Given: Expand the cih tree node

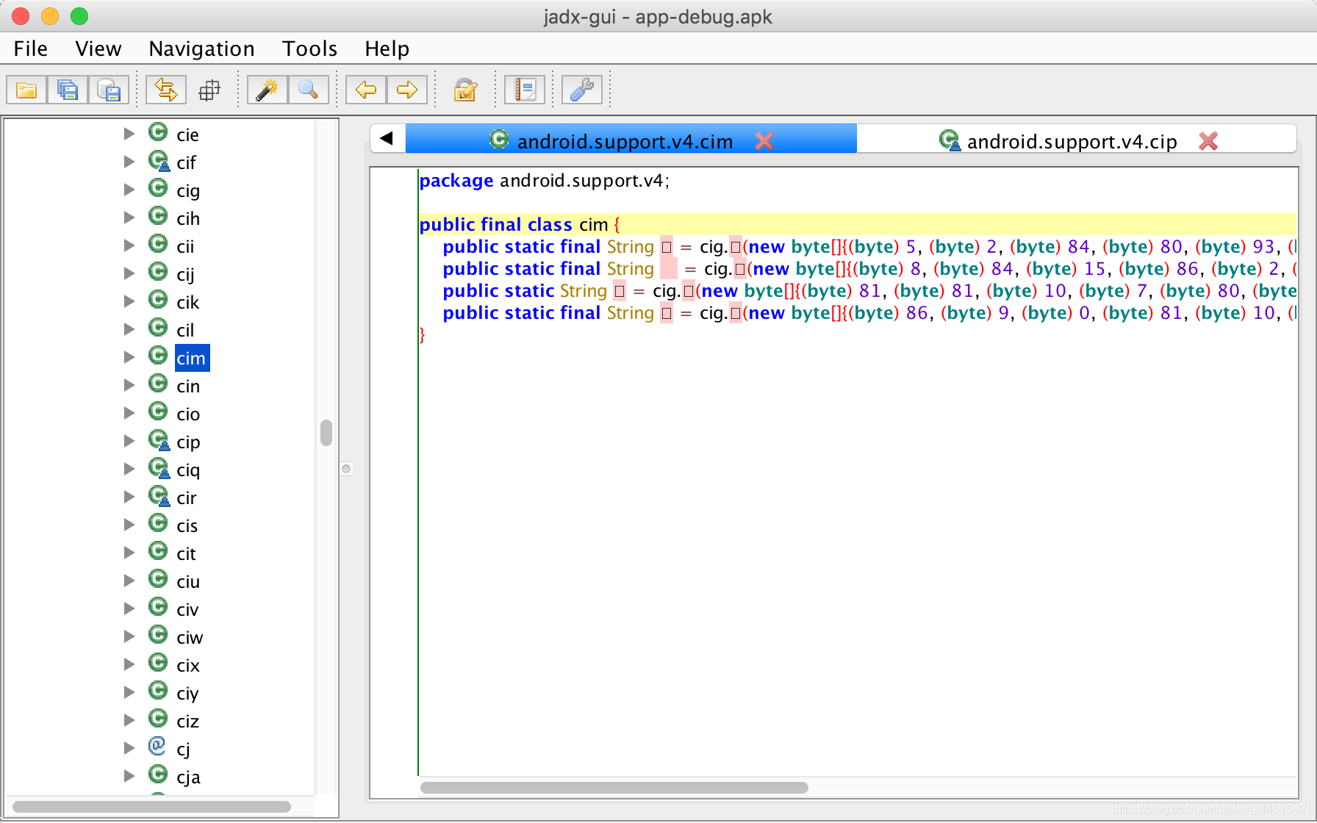Looking at the screenshot, I should pos(129,218).
